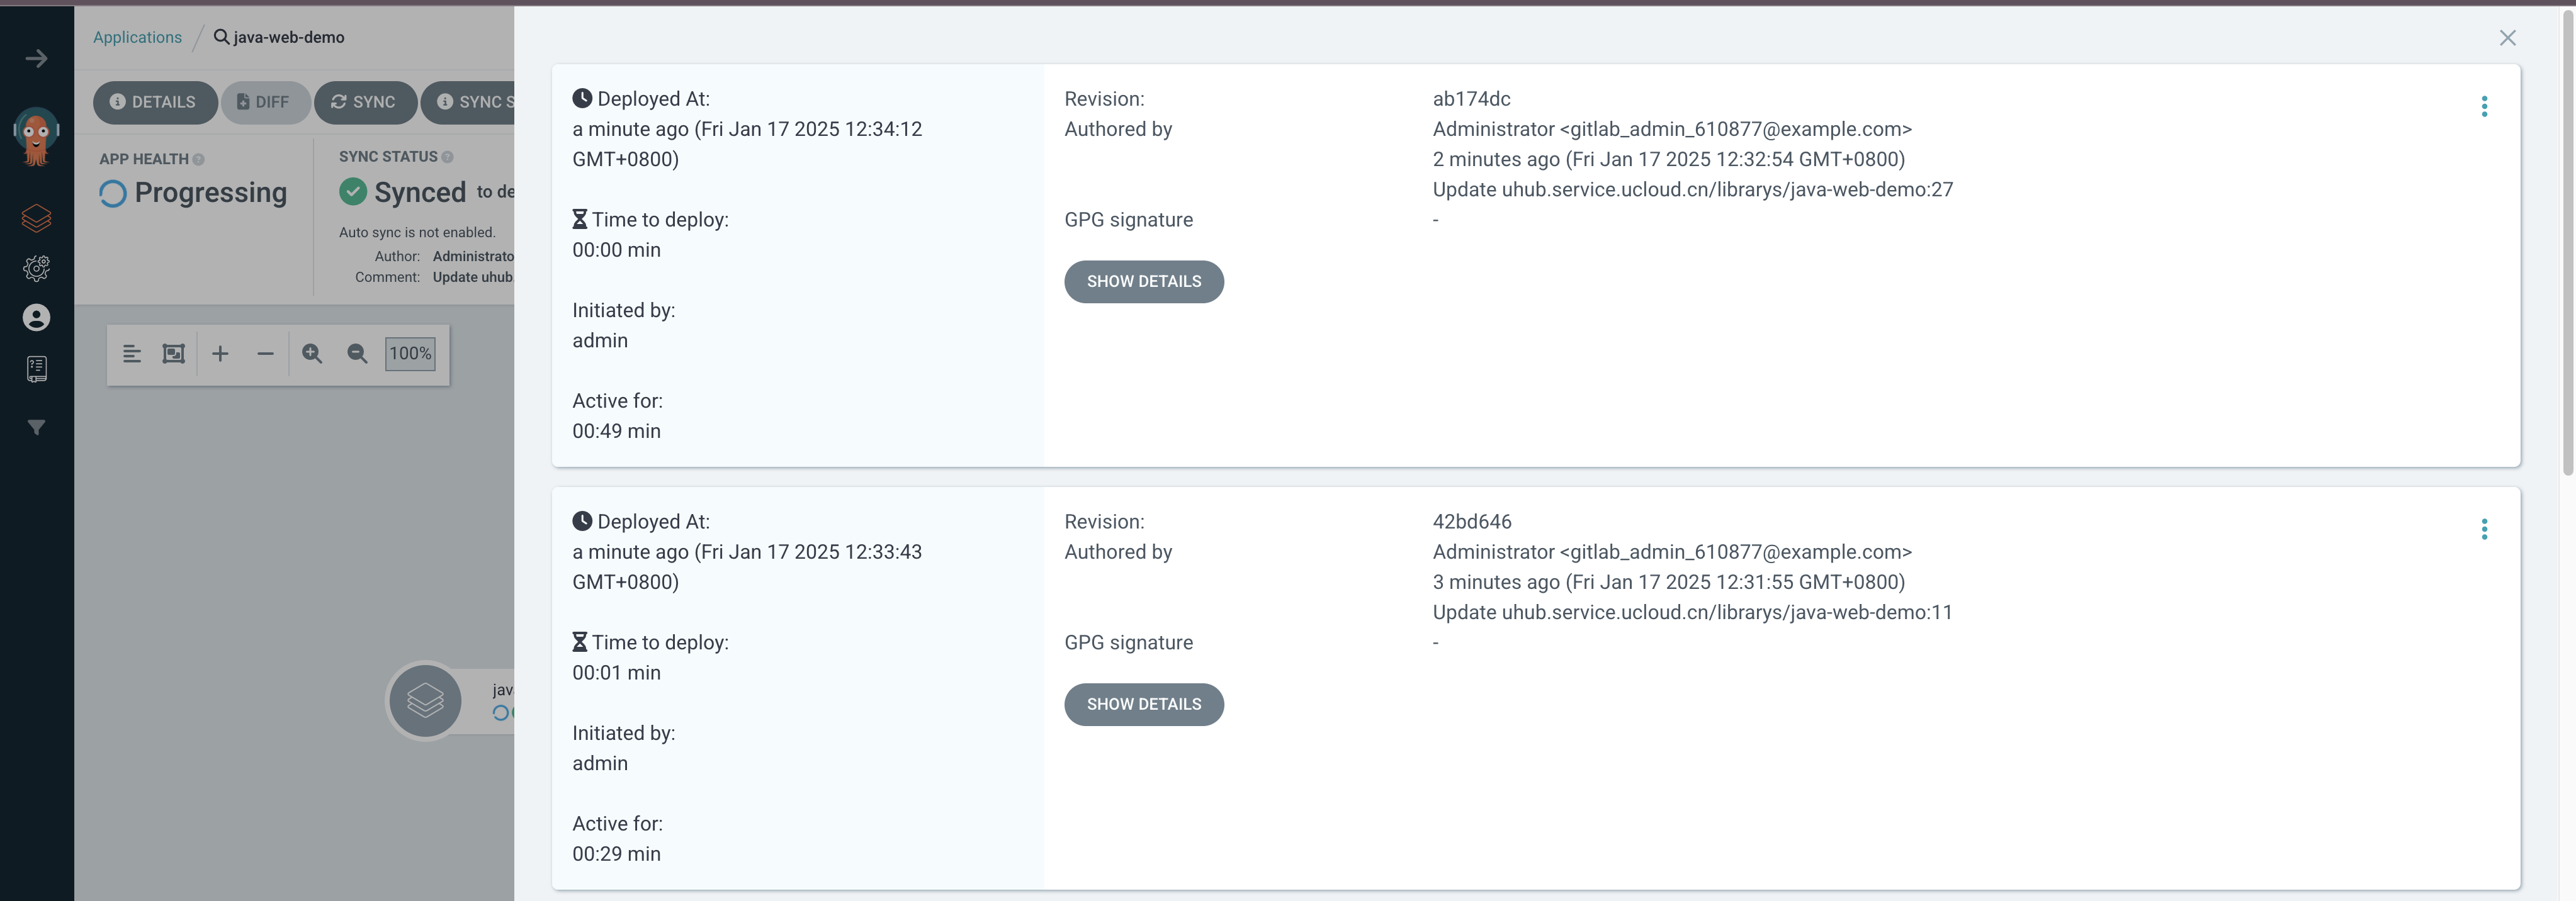Click the minus icon in tree toolbar
This screenshot has width=2576, height=901.
(265, 354)
